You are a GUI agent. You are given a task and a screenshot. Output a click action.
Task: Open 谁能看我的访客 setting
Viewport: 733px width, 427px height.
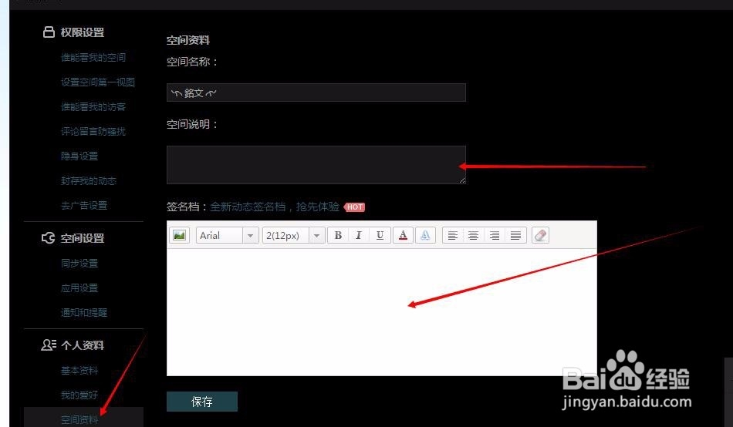coord(93,107)
